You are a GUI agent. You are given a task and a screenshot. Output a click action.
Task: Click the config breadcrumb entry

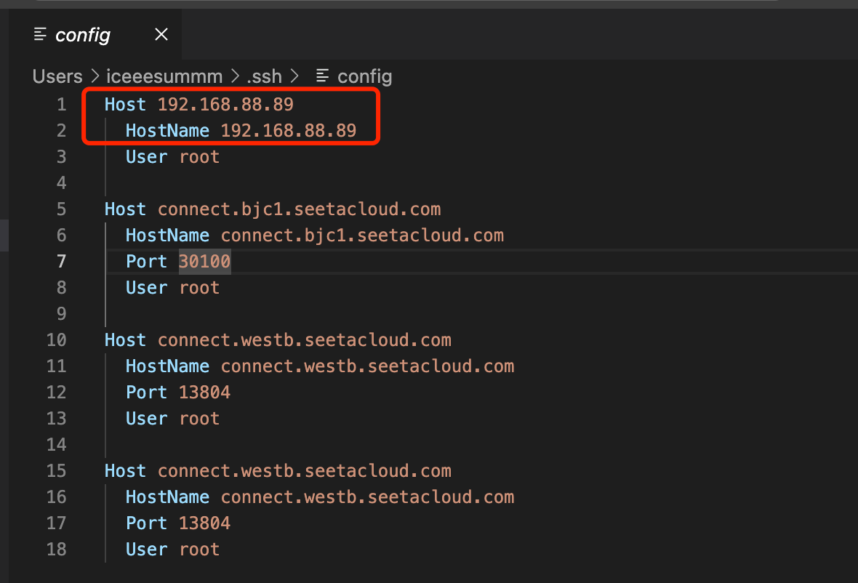click(x=364, y=76)
